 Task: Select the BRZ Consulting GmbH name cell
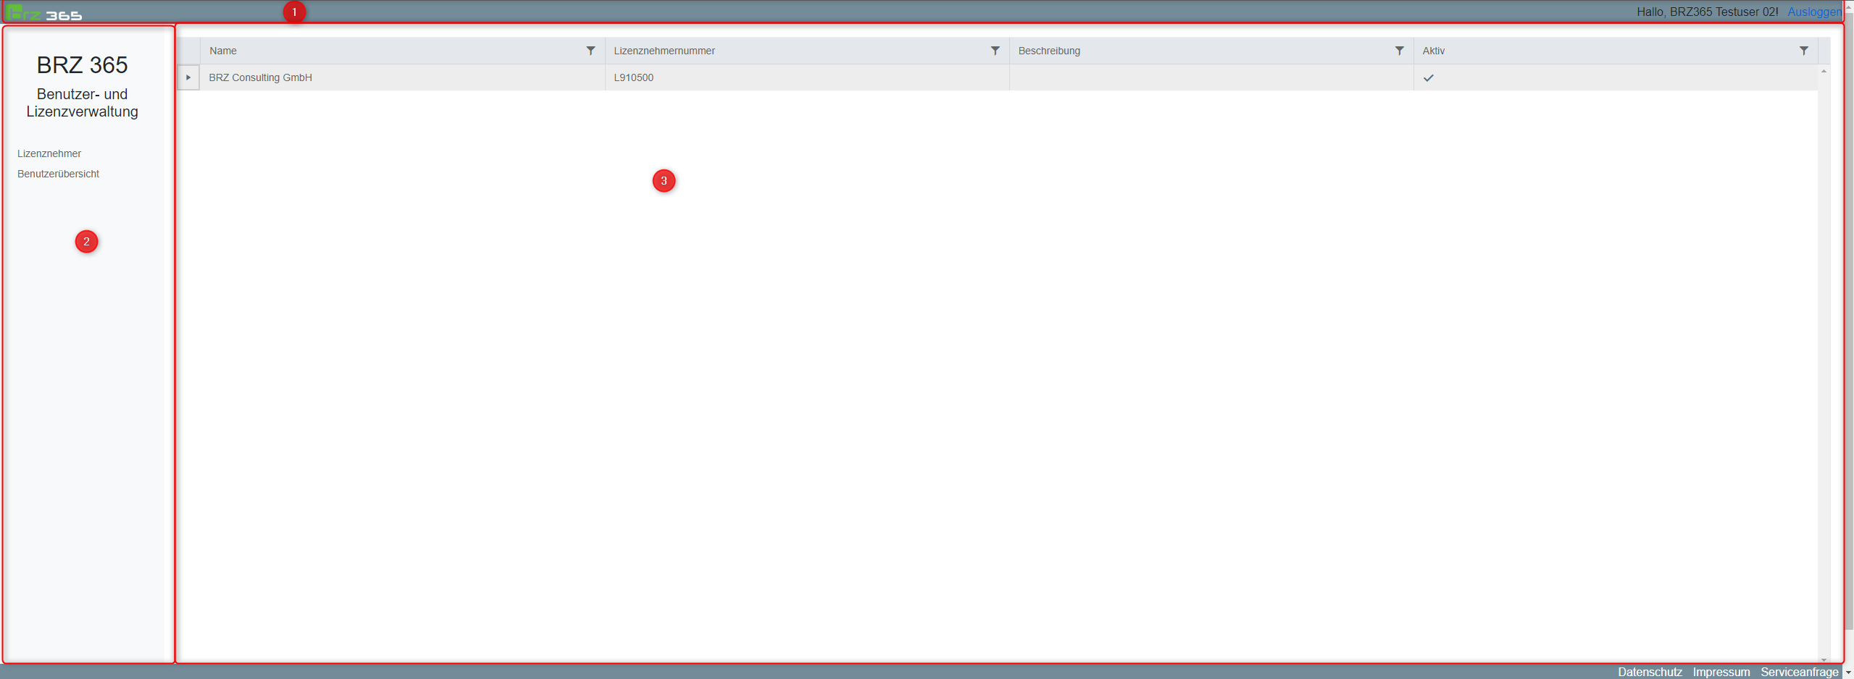[x=260, y=77]
